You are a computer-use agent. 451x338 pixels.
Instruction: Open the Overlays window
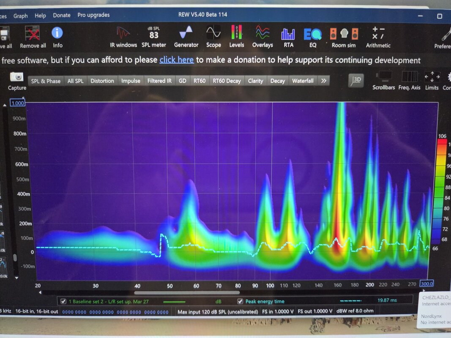pos(262,37)
